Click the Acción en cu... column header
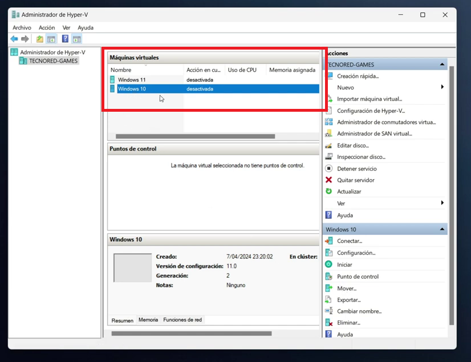471x362 pixels. click(204, 70)
